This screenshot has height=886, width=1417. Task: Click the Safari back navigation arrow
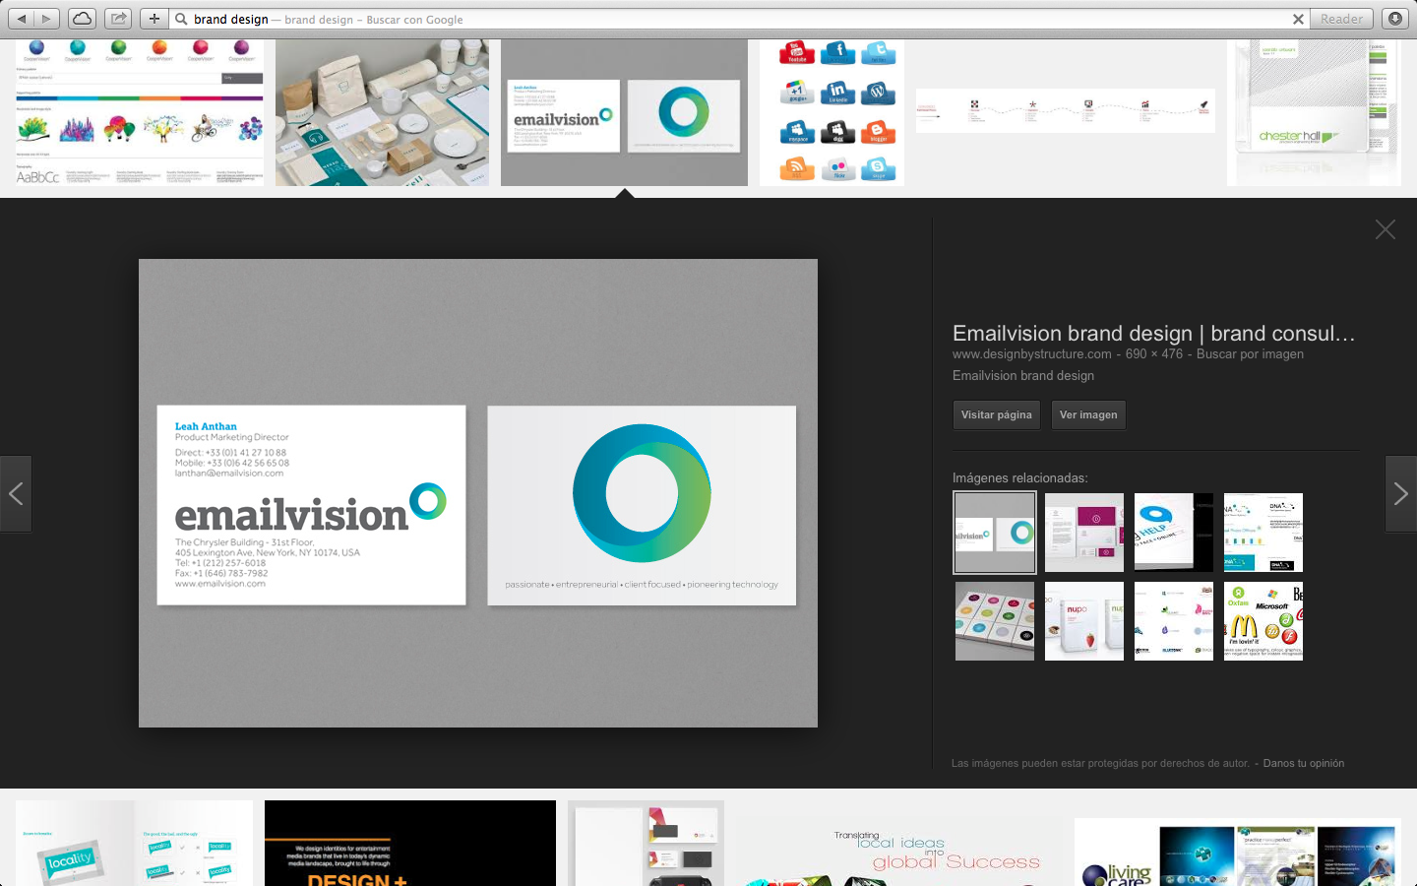(22, 19)
